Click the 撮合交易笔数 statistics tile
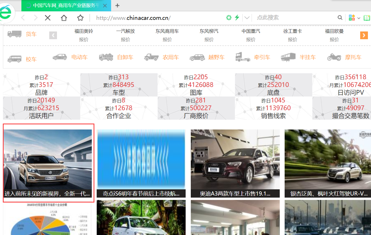The width and height of the screenshot is (371, 235). point(342,108)
